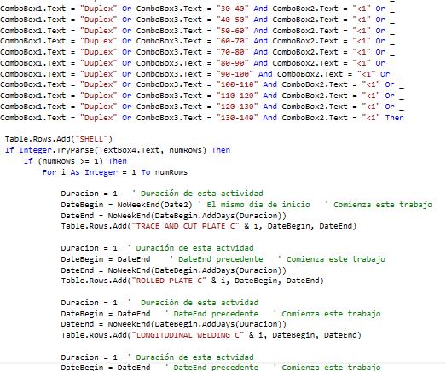The height and width of the screenshot is (371, 446).
Task: Click the "120-130" string literal
Action: coord(237,107)
